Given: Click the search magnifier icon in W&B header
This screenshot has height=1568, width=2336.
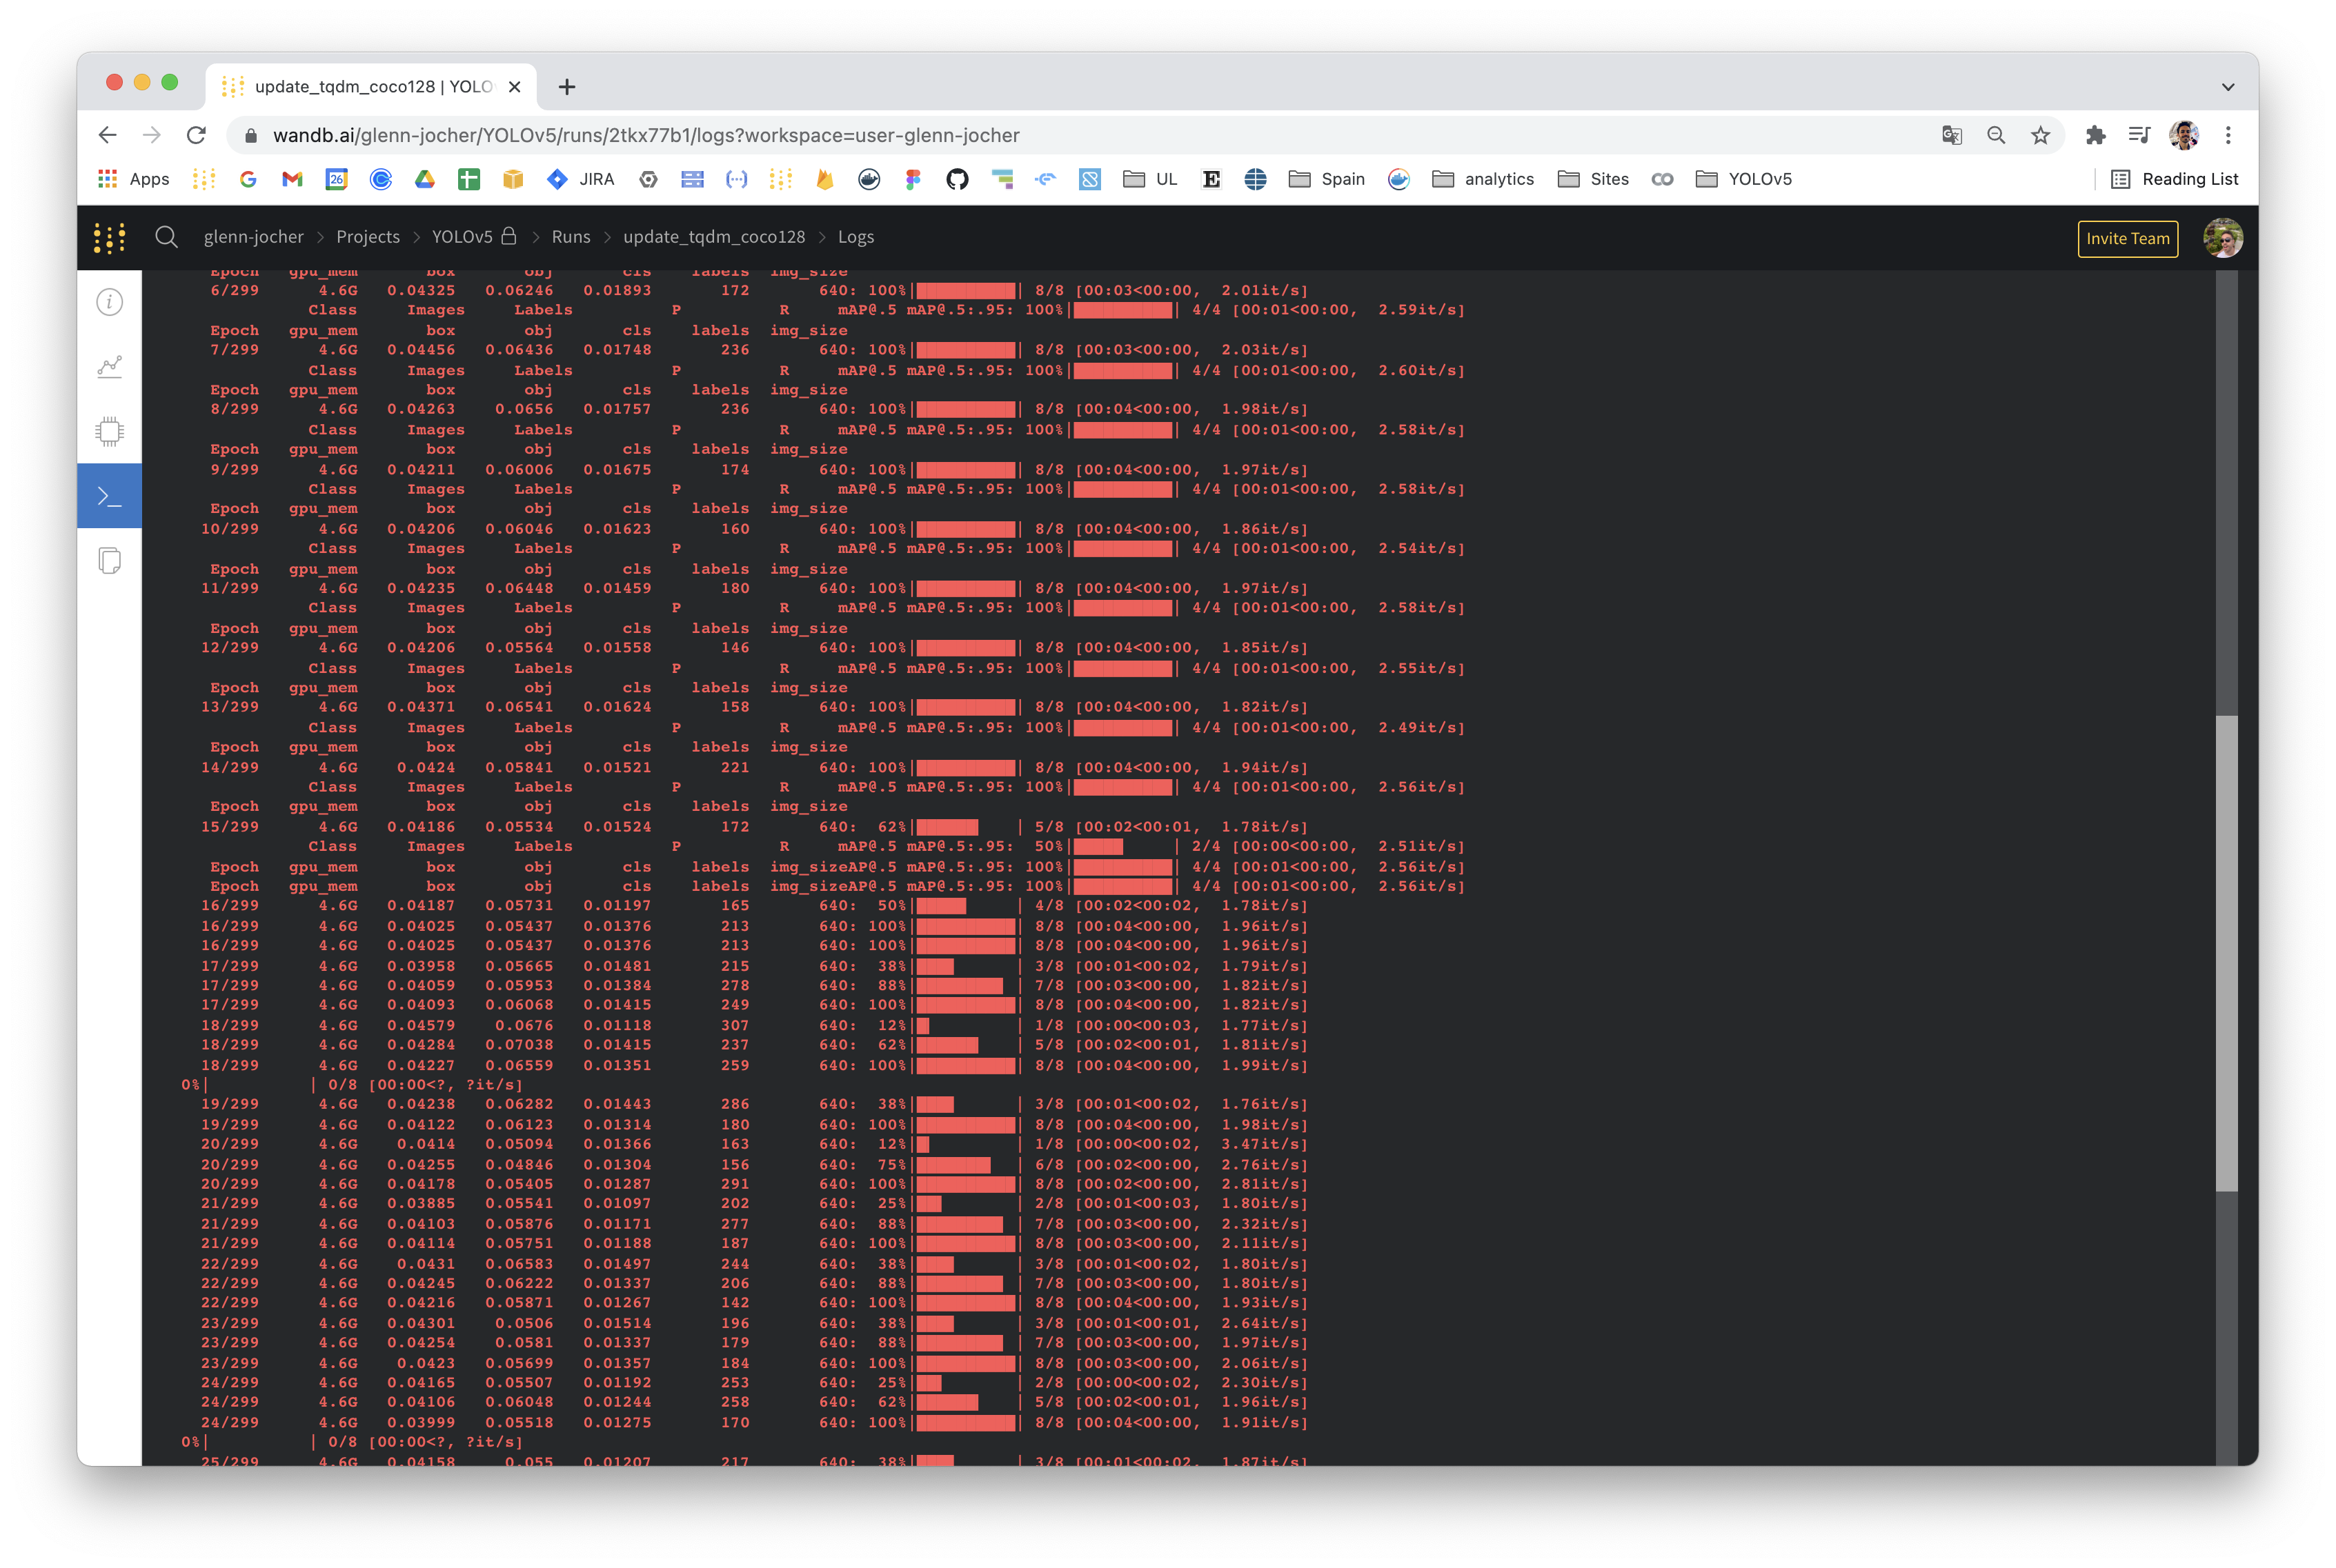Looking at the screenshot, I should pos(166,237).
